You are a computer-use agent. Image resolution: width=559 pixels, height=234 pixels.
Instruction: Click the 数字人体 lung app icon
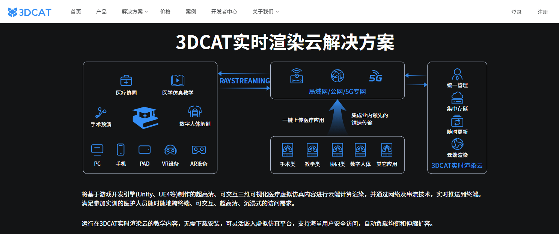coord(360,150)
